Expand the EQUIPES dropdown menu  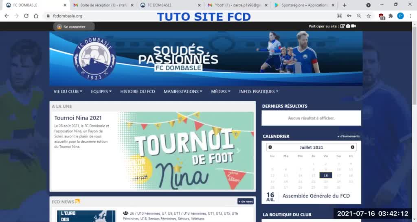coord(101,91)
